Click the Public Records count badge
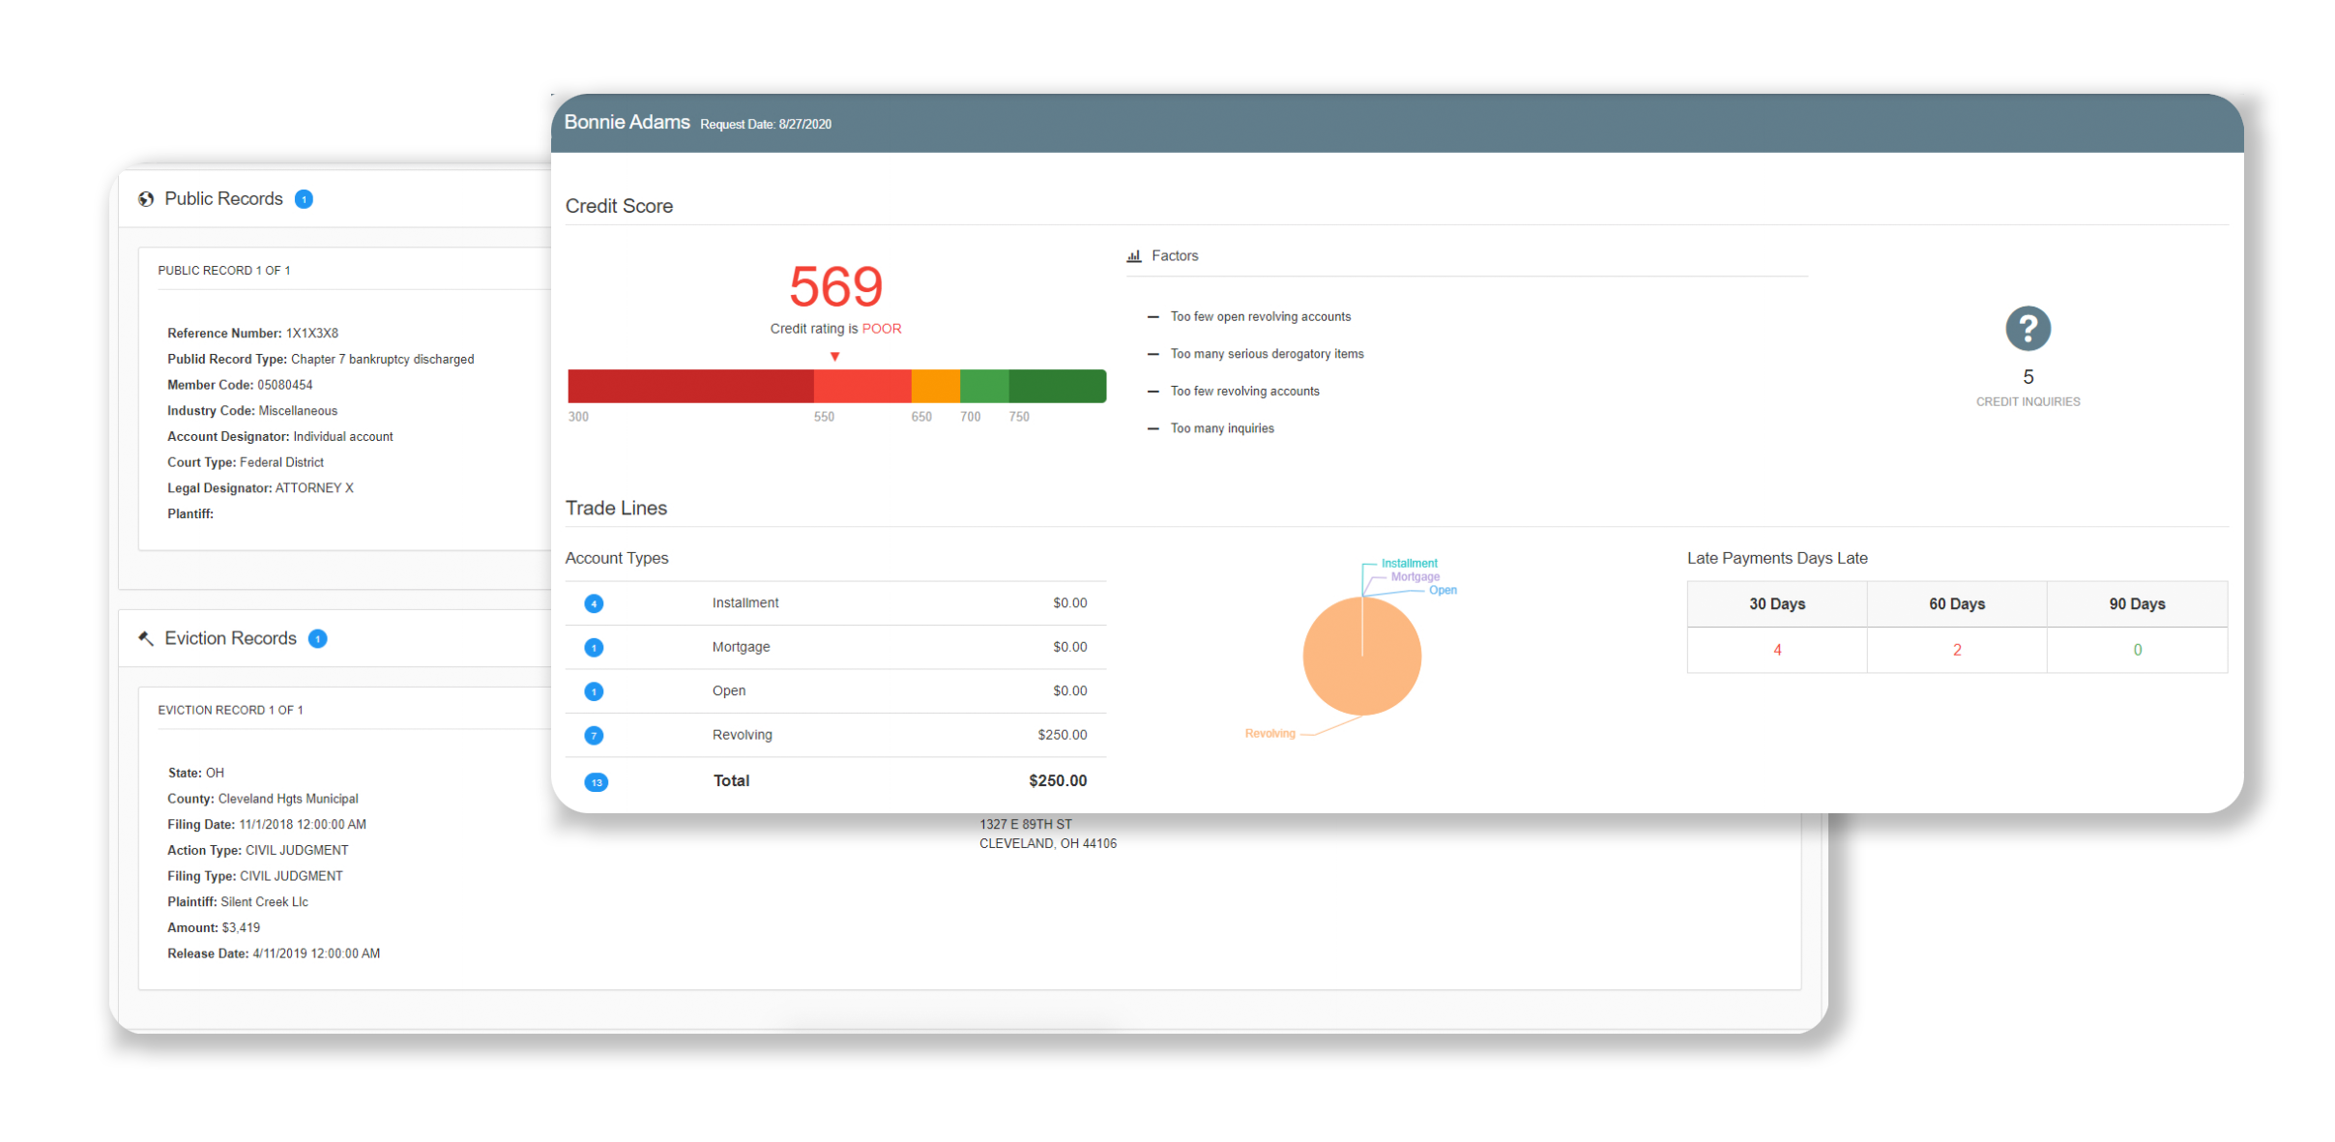 (304, 199)
